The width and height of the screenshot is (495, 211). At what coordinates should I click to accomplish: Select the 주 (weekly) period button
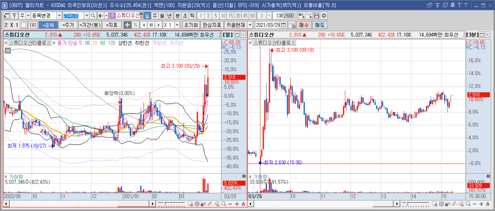(x=155, y=16)
